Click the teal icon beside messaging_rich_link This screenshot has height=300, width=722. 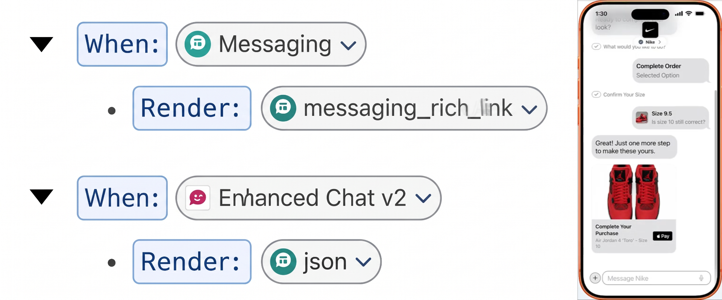[x=283, y=108]
